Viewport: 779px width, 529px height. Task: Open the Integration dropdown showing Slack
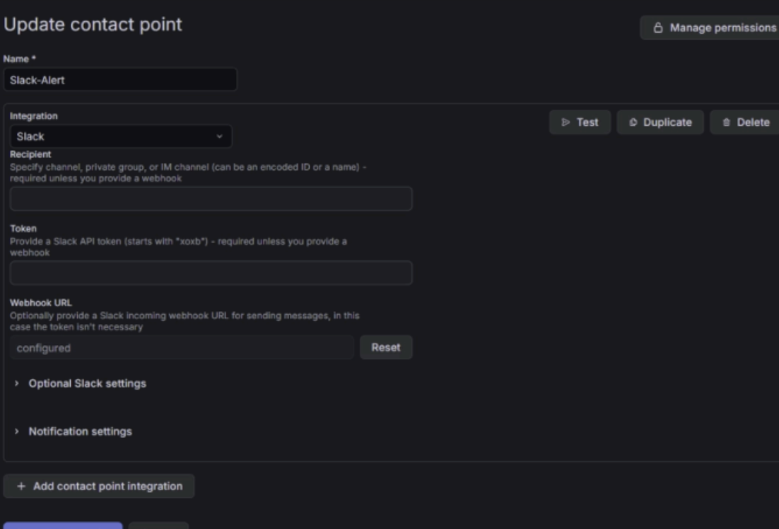pos(120,136)
